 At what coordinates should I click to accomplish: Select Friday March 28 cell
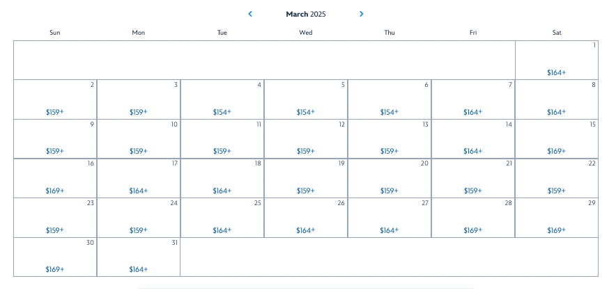[473, 218]
